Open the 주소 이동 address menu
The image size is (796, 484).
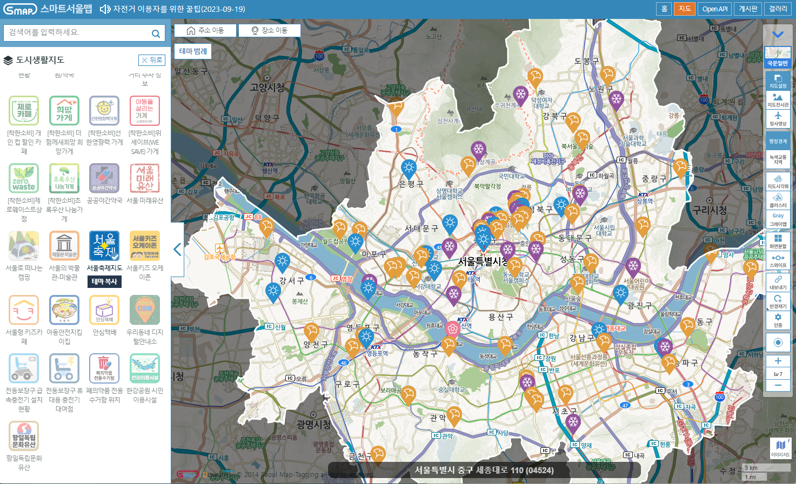pyautogui.click(x=205, y=30)
